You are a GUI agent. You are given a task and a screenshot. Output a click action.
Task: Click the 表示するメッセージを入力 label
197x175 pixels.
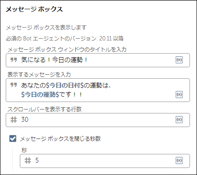[x=39, y=75]
